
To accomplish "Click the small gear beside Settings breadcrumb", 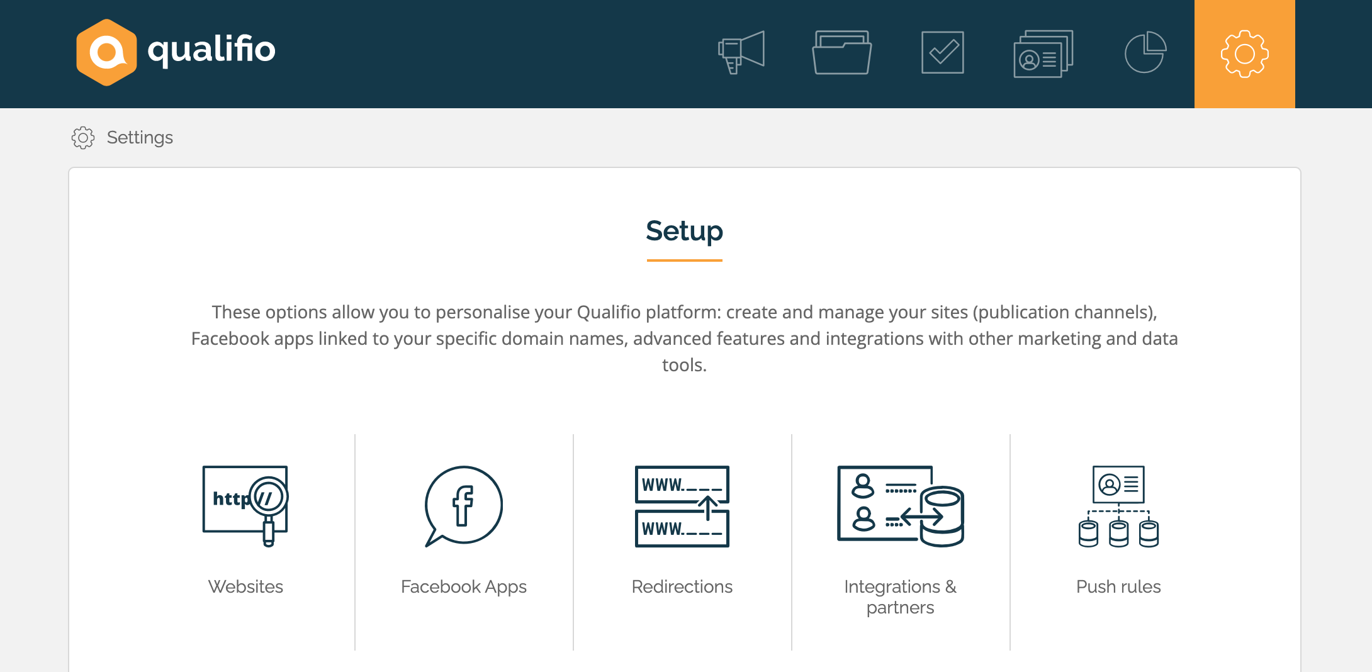I will (83, 137).
